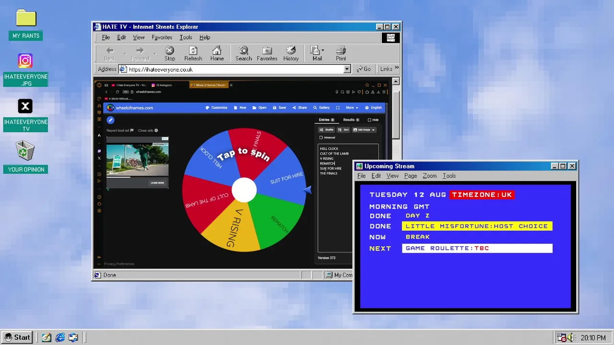Click New on the wheelofnames toolbar
Image resolution: width=614 pixels, height=345 pixels.
pyautogui.click(x=240, y=108)
